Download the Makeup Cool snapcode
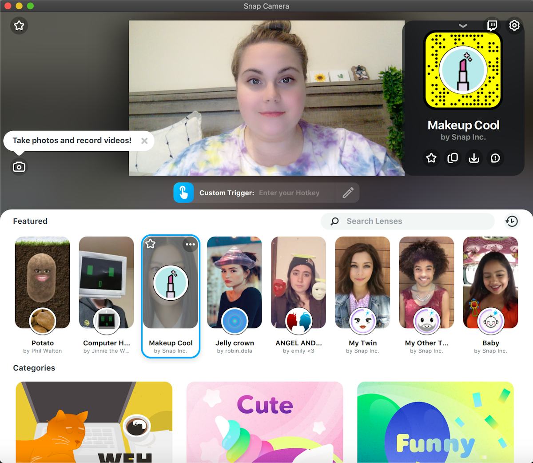533x463 pixels. [474, 158]
